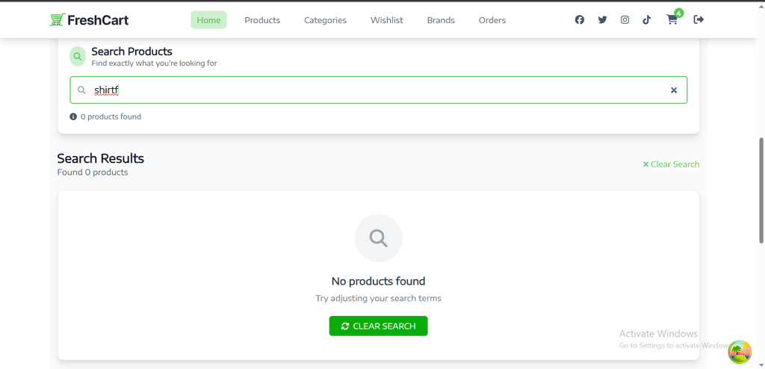Focus the search box containing "shirtf"

click(374, 90)
